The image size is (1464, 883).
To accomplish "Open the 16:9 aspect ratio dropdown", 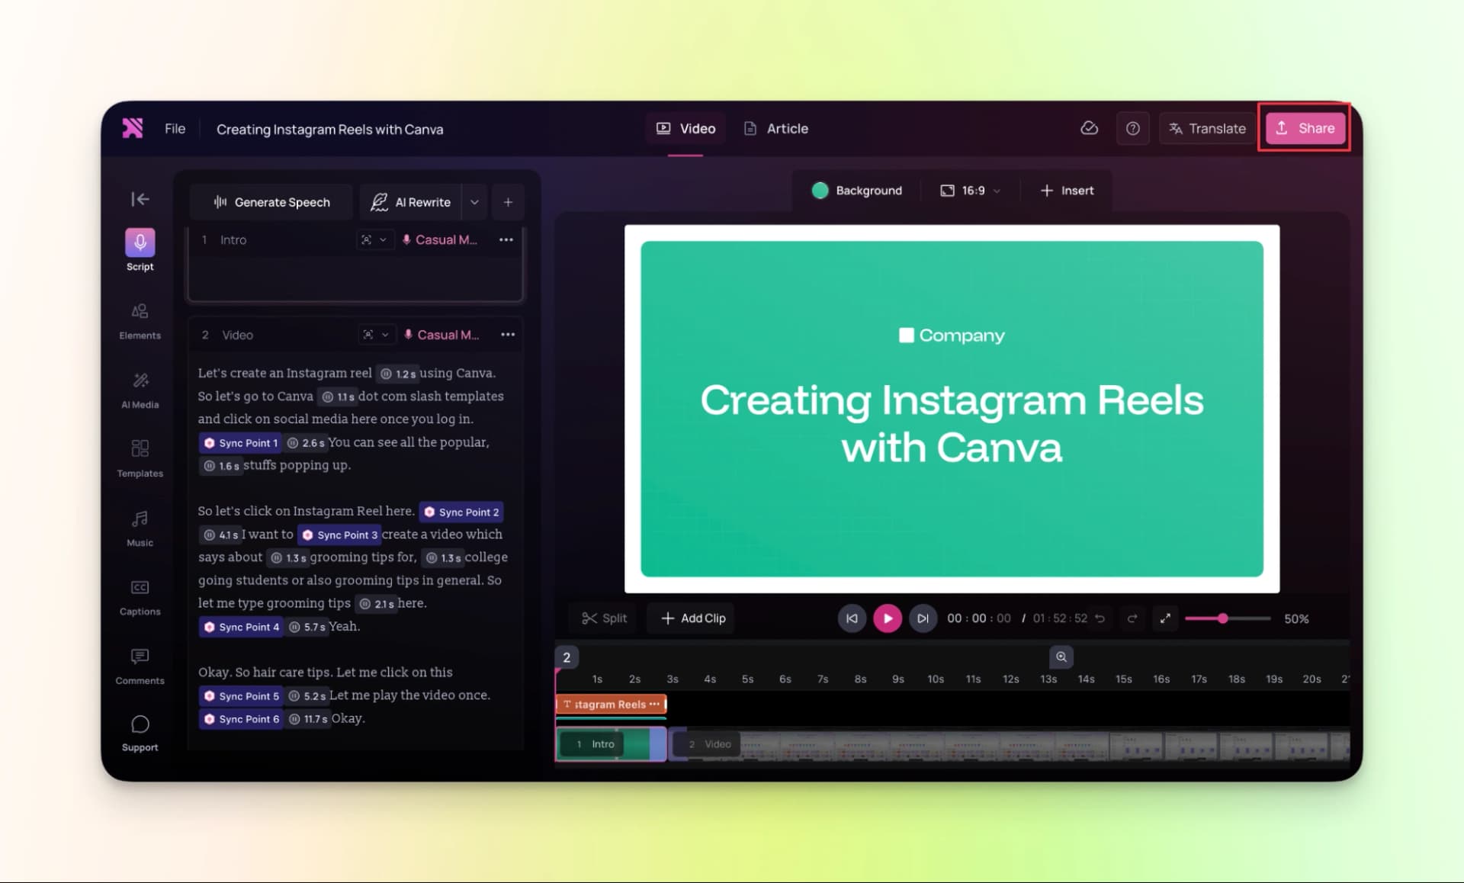I will pos(970,191).
